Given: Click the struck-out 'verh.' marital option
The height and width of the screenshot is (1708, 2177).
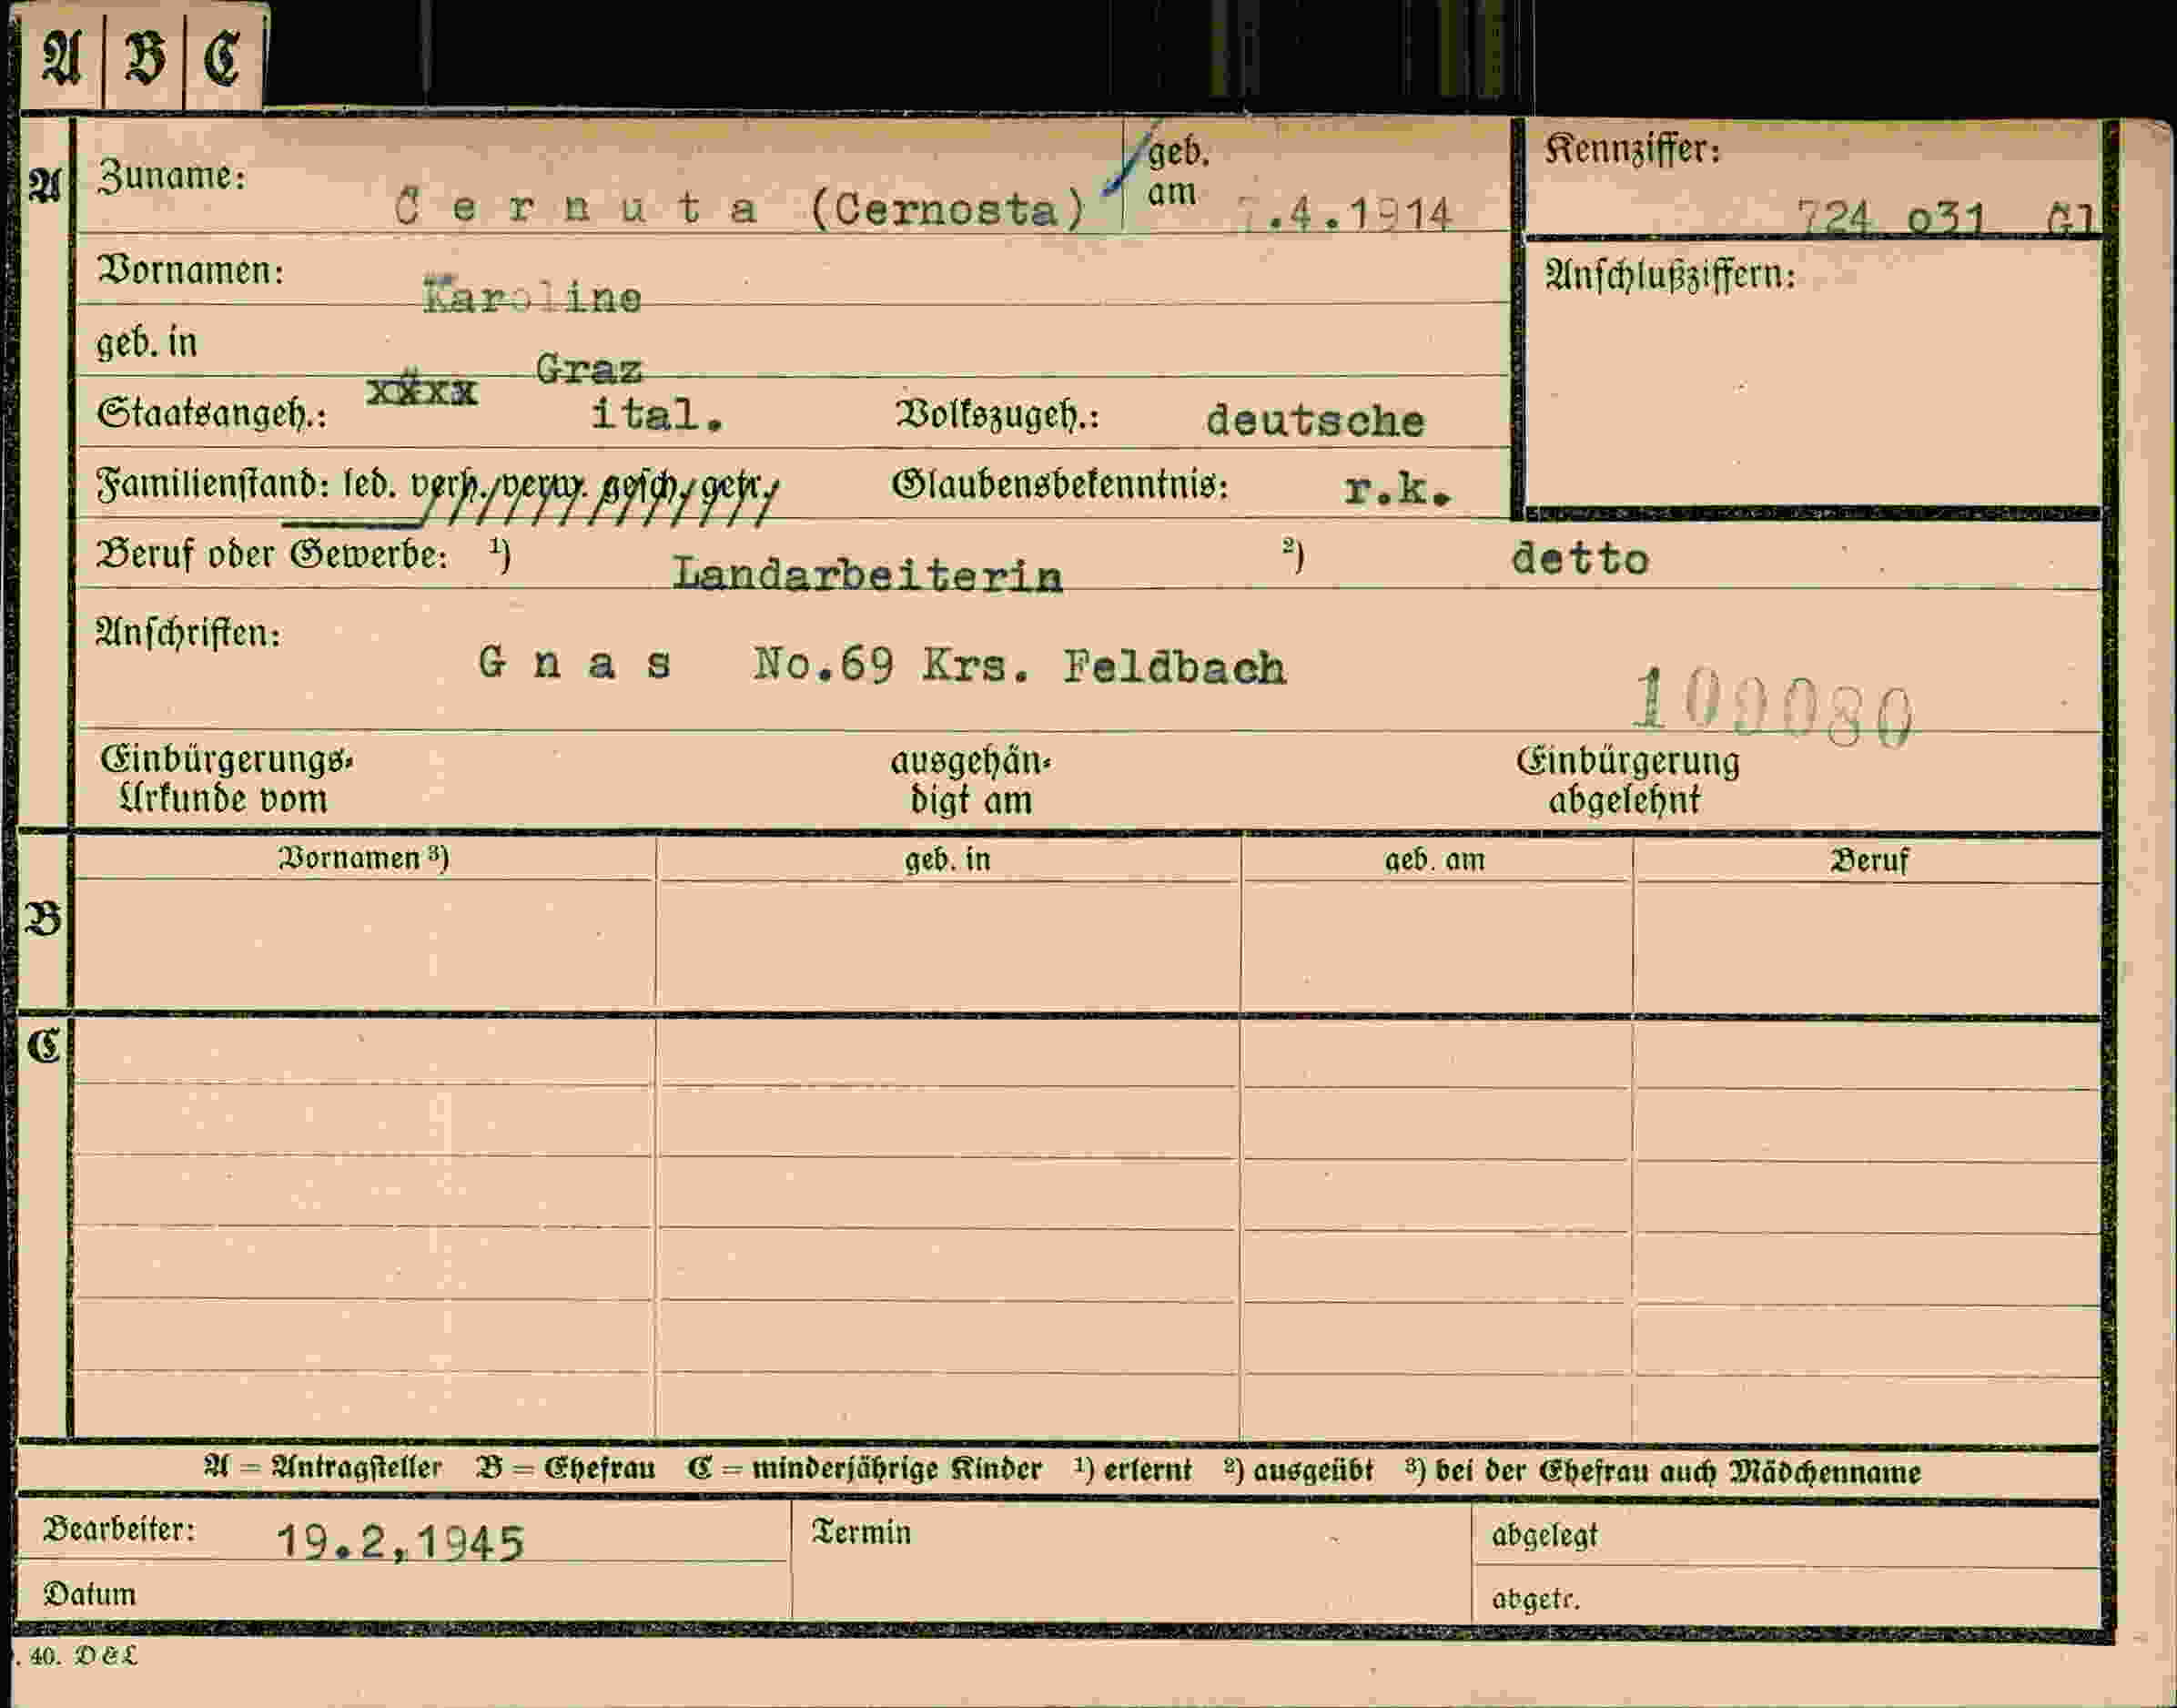Looking at the screenshot, I should pos(451,487).
